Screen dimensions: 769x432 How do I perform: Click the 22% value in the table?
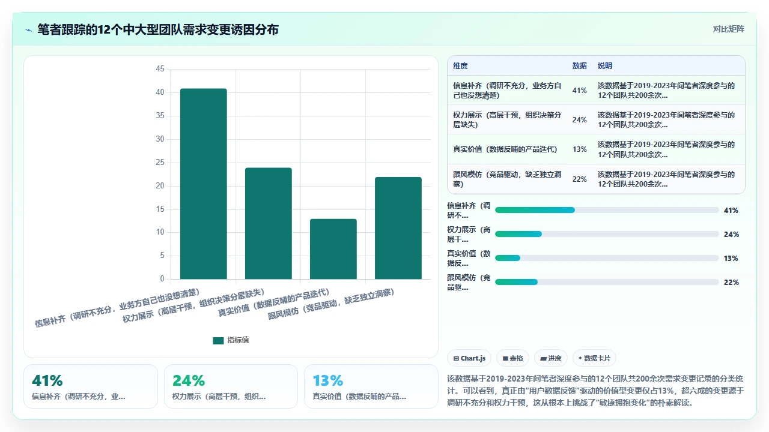(x=580, y=179)
